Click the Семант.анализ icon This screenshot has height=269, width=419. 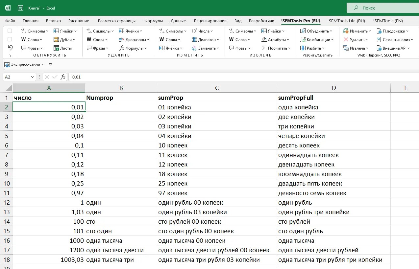(379, 40)
